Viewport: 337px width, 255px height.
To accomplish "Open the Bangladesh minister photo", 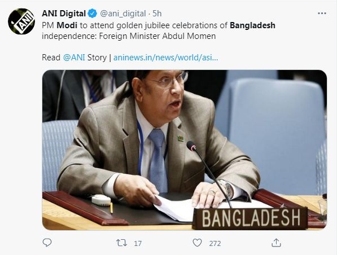I will coord(185,150).
